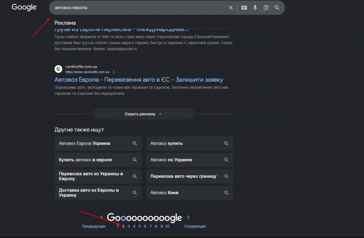The height and width of the screenshot is (238, 364).
Task: Go to results page 3
Action: 128,226
